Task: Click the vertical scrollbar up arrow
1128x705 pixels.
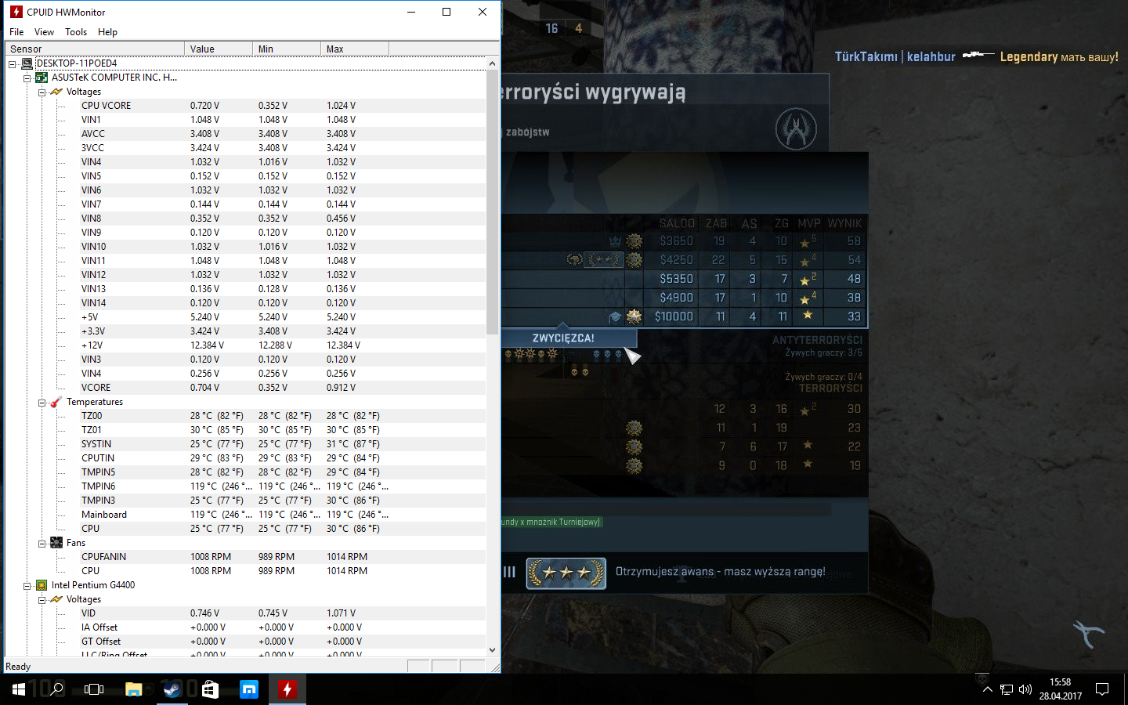Action: (x=492, y=63)
